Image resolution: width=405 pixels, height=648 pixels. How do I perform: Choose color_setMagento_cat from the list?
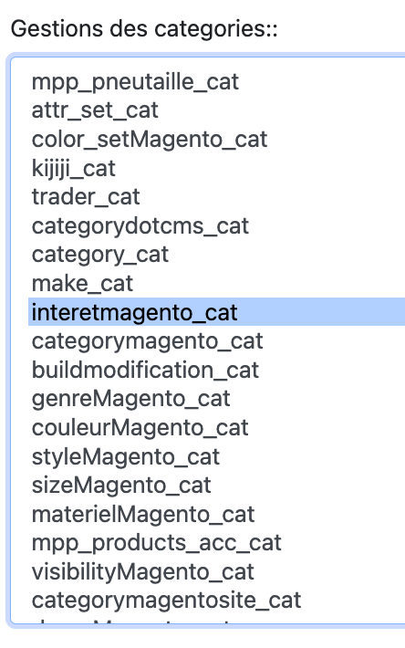click(x=217, y=140)
